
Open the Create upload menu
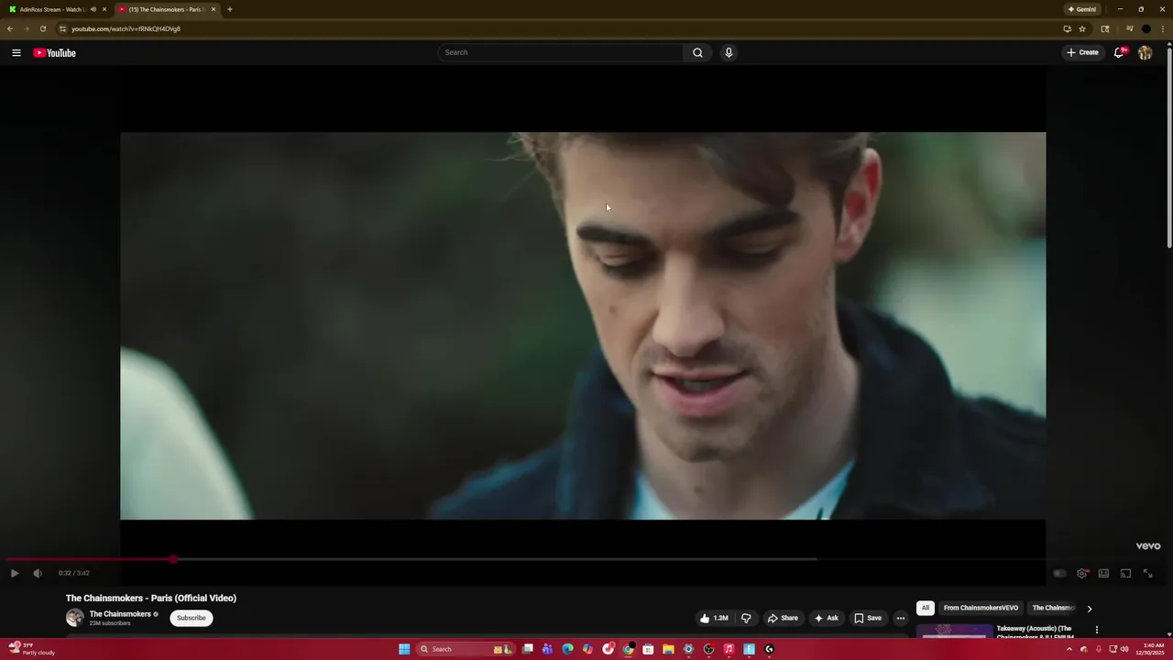tap(1082, 52)
